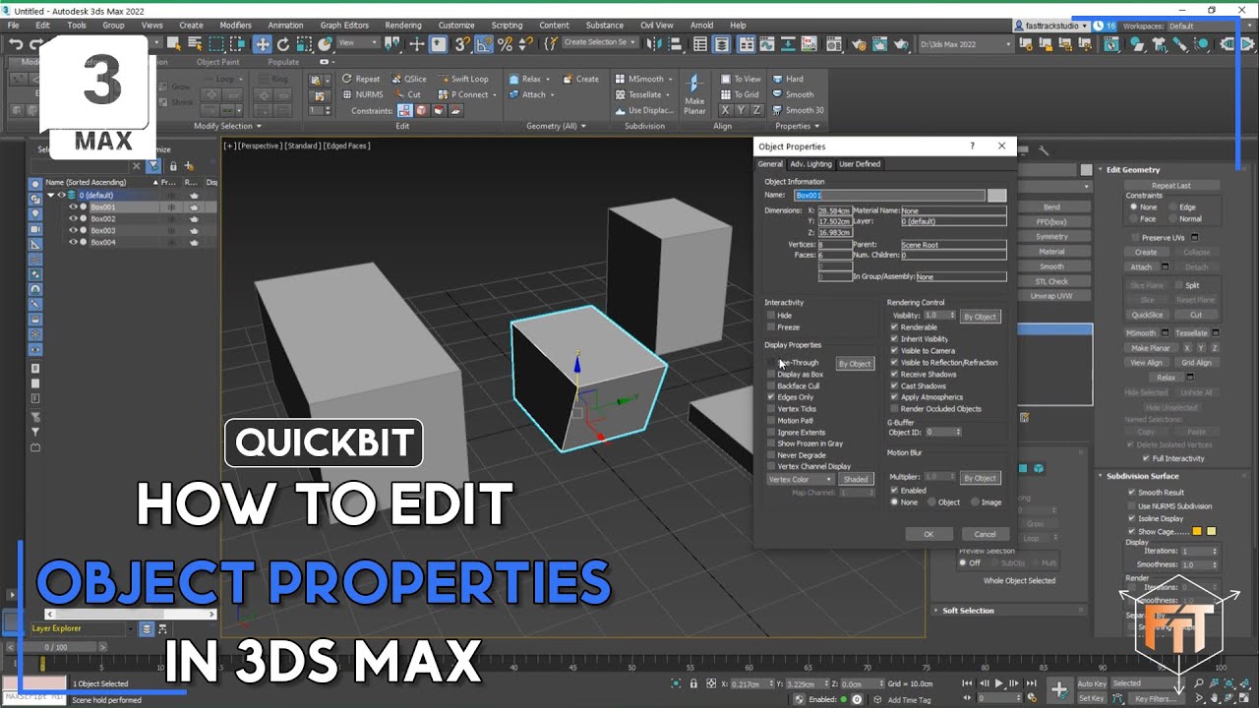
Task: Collapse the Soft Selection rollout
Action: click(x=936, y=611)
